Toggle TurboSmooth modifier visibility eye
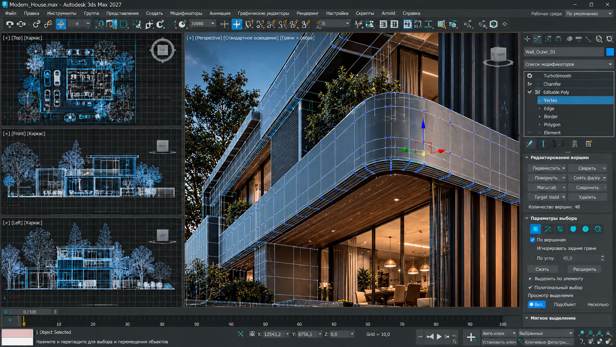Image resolution: width=616 pixels, height=347 pixels. (x=530, y=76)
